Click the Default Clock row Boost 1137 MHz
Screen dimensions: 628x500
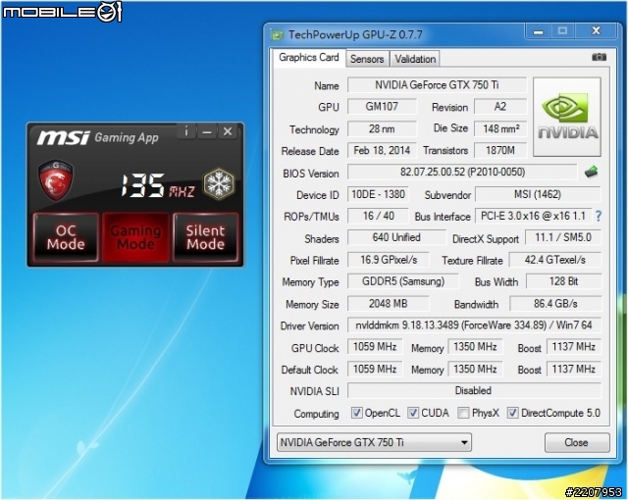pyautogui.click(x=573, y=369)
